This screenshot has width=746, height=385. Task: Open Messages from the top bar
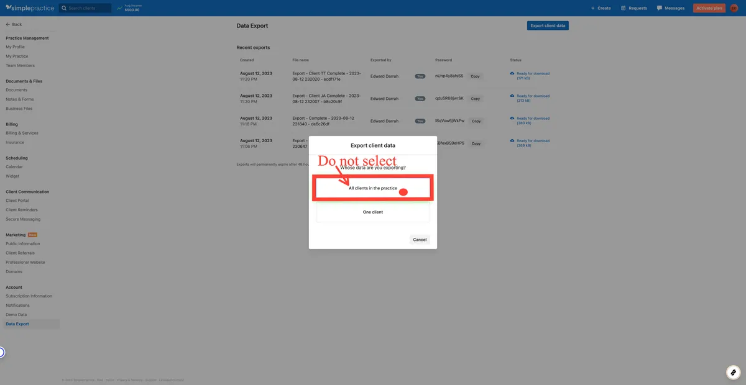pyautogui.click(x=671, y=8)
